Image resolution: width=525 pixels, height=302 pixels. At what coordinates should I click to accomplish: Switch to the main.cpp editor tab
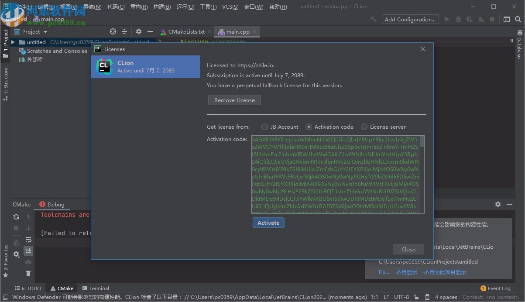point(237,31)
